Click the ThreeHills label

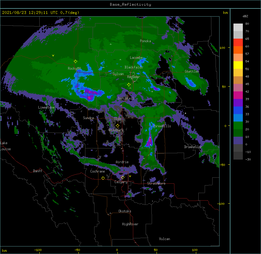[162, 126]
